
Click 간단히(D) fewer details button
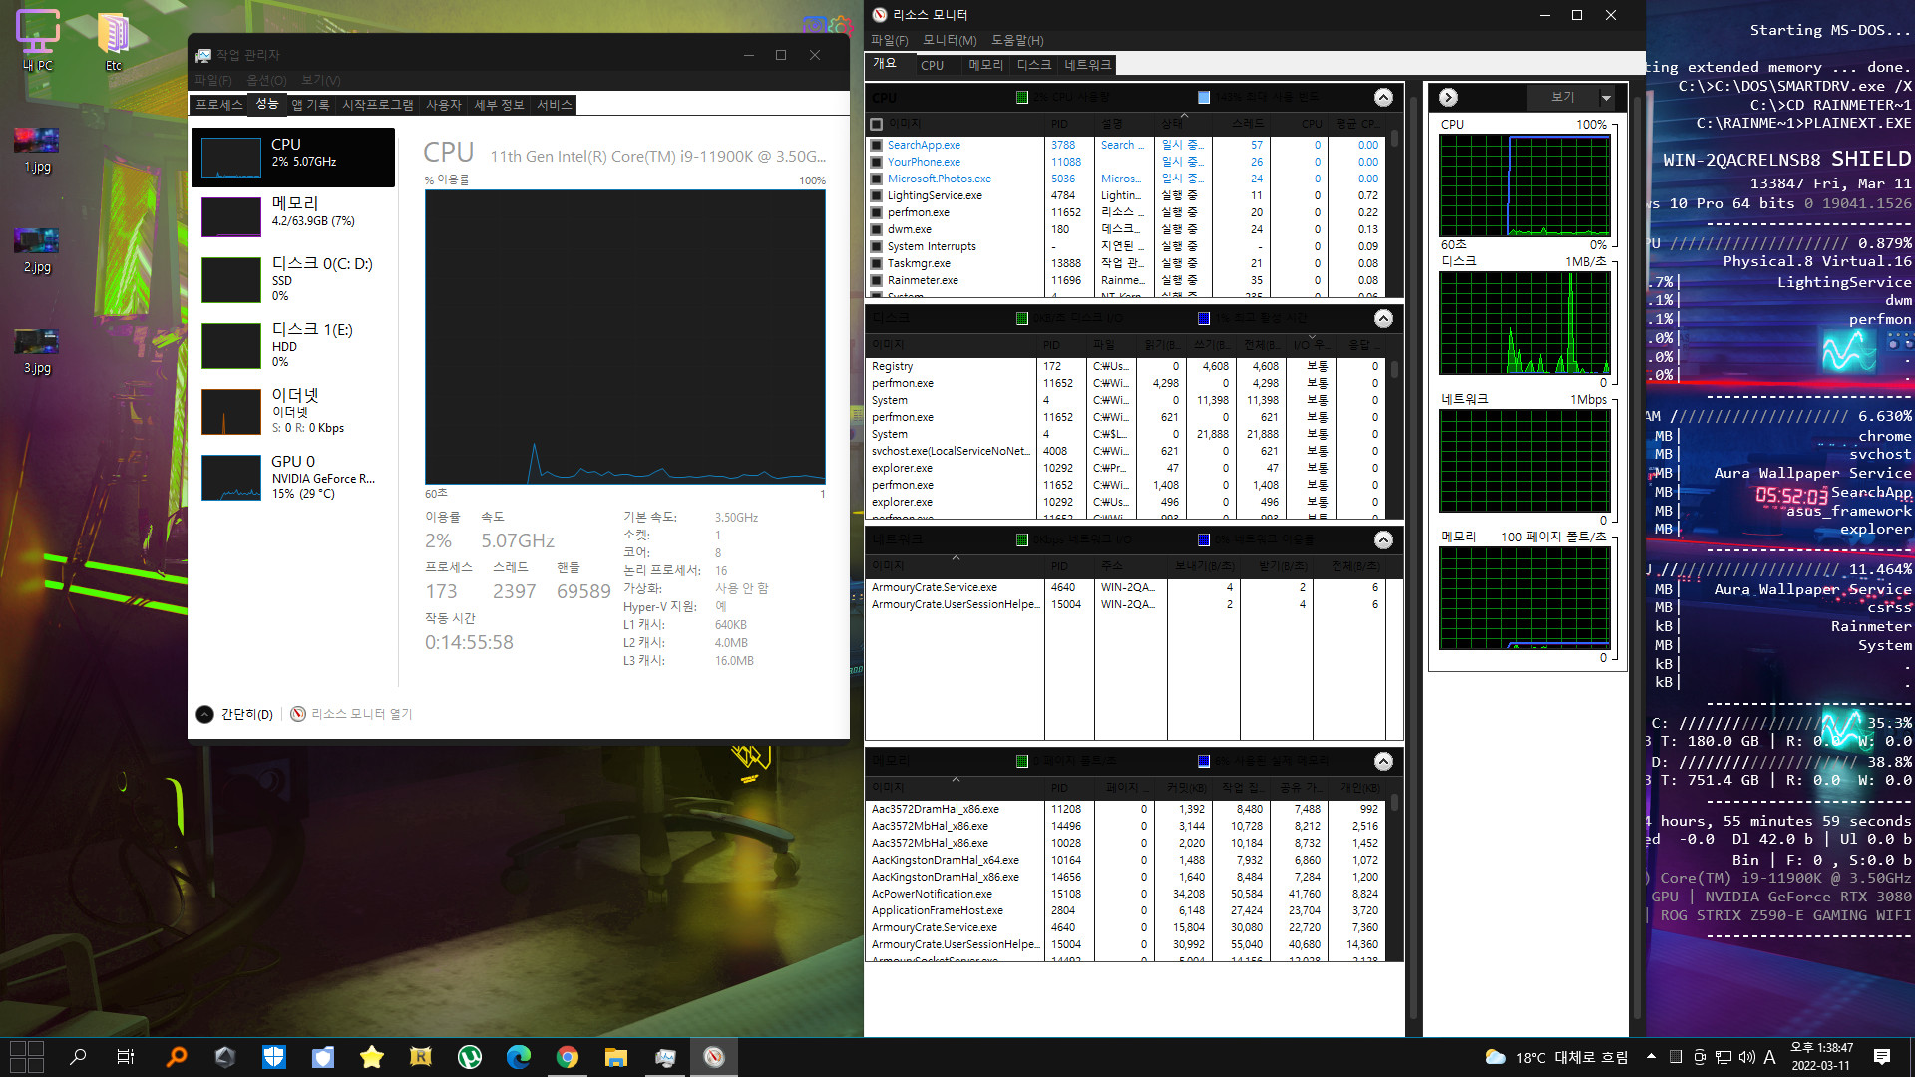(x=235, y=714)
